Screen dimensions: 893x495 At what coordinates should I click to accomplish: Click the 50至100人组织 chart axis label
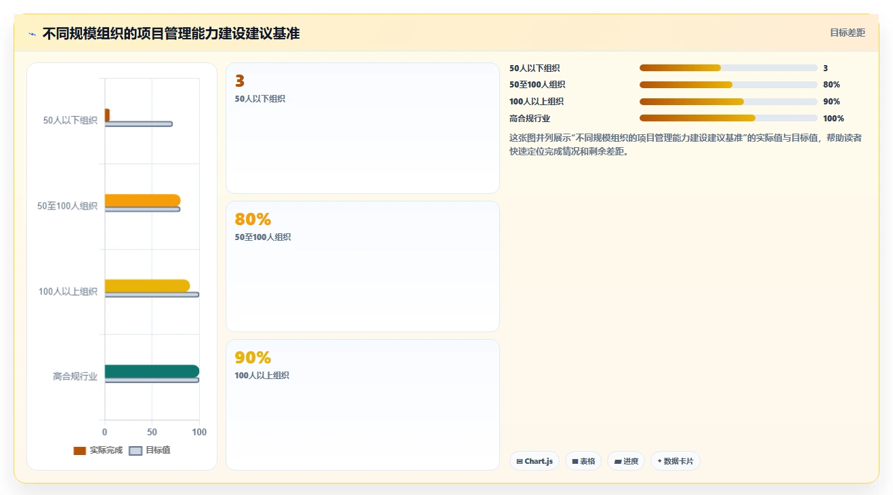[x=68, y=206]
